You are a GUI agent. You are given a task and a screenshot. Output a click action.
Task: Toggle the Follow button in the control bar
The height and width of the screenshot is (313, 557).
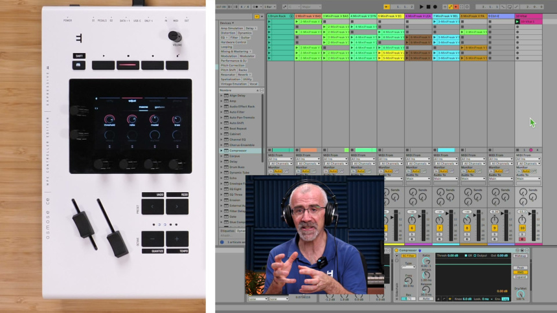(387, 6)
